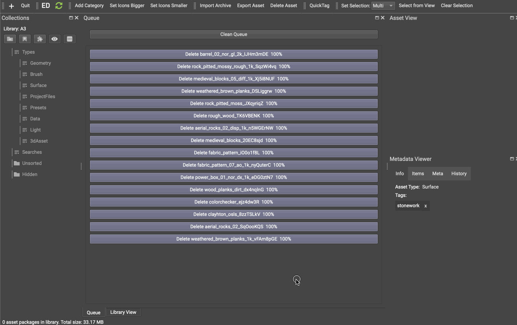The image size is (517, 325).
Task: Click the Delete wood_planks_dirt_dx4nqlnG queue item
Action: pyautogui.click(x=234, y=190)
